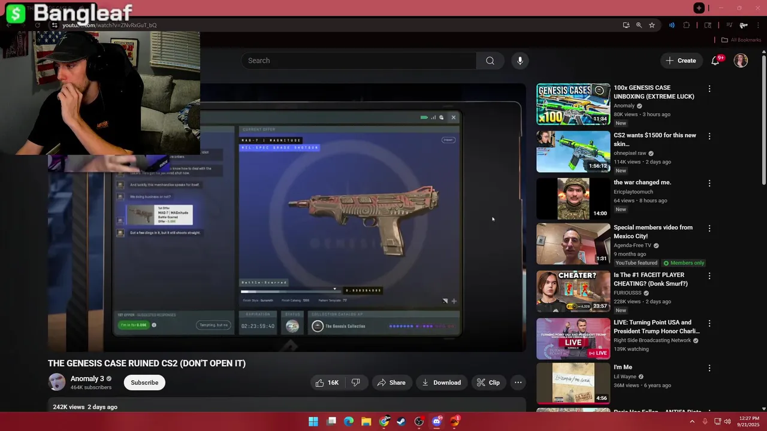Switch to Chrome on the taskbar

(384, 421)
